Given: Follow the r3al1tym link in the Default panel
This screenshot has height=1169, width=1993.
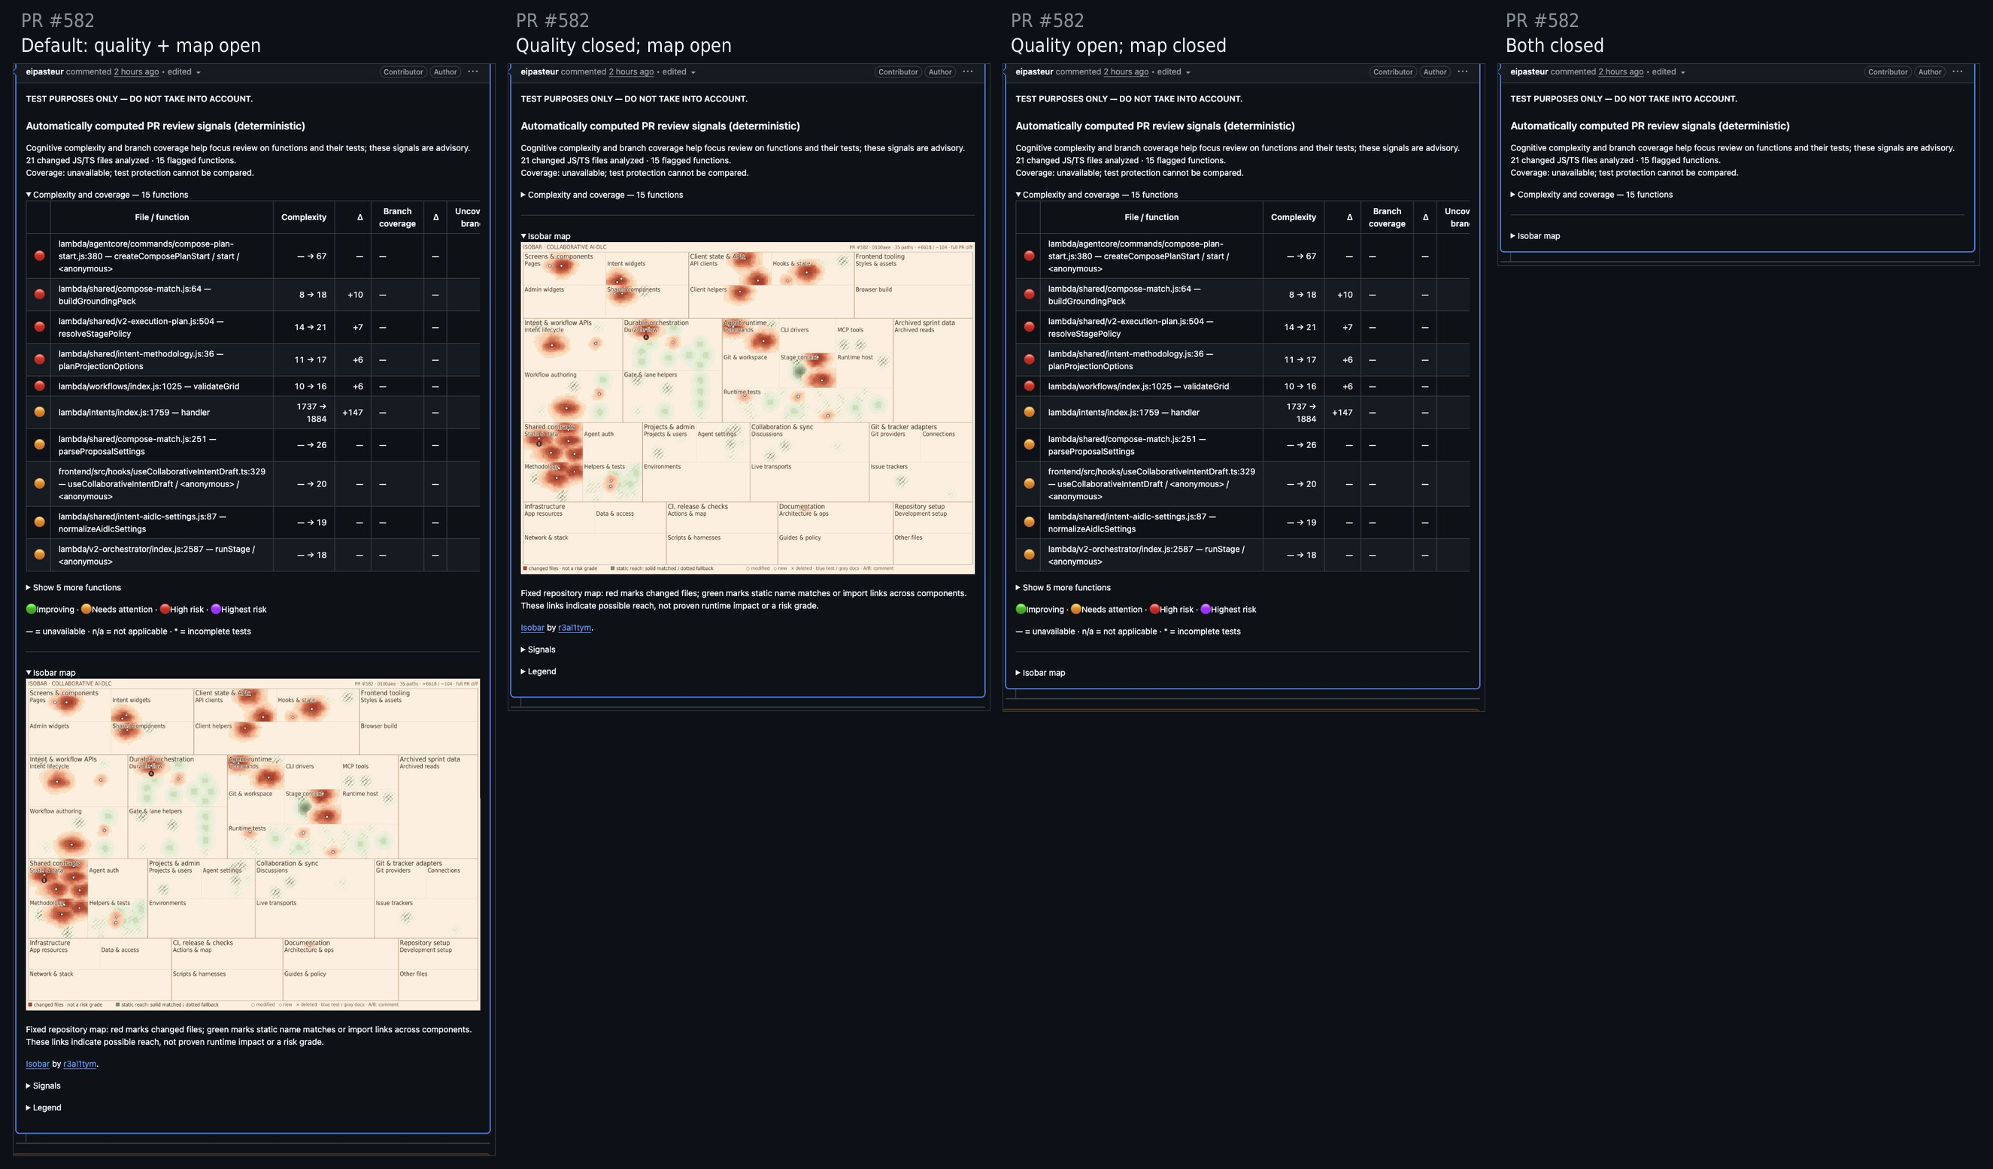Looking at the screenshot, I should 80,1064.
